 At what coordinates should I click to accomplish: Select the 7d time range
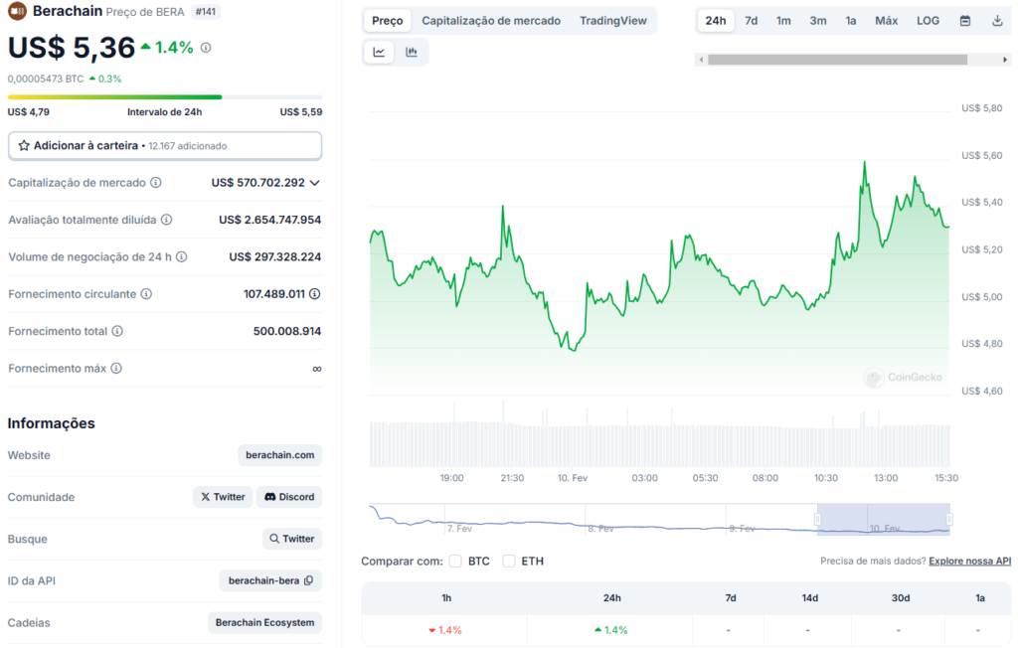coord(752,21)
